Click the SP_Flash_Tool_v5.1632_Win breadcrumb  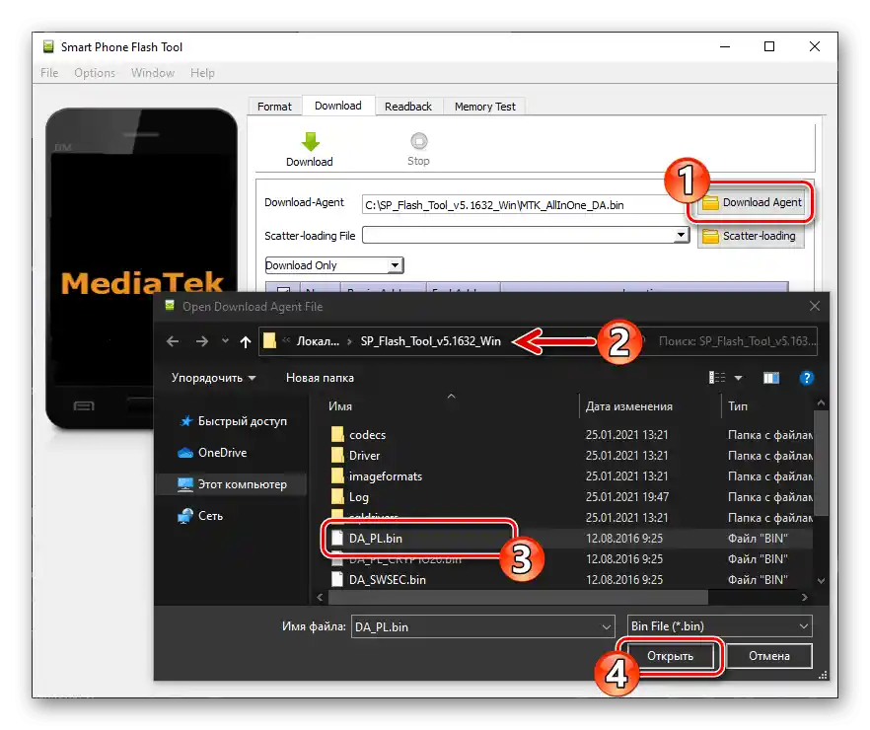[430, 341]
